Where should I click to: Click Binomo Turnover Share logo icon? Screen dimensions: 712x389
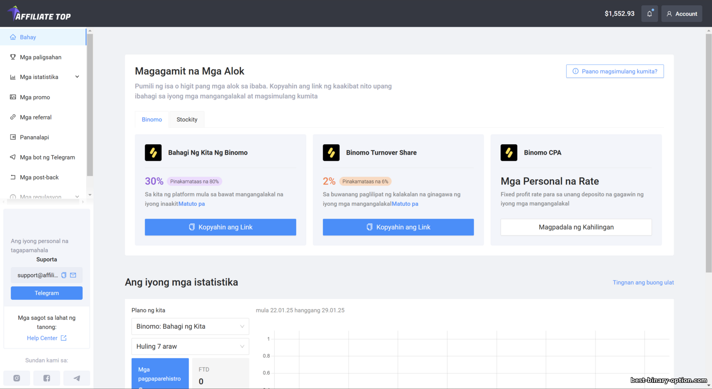(x=331, y=153)
